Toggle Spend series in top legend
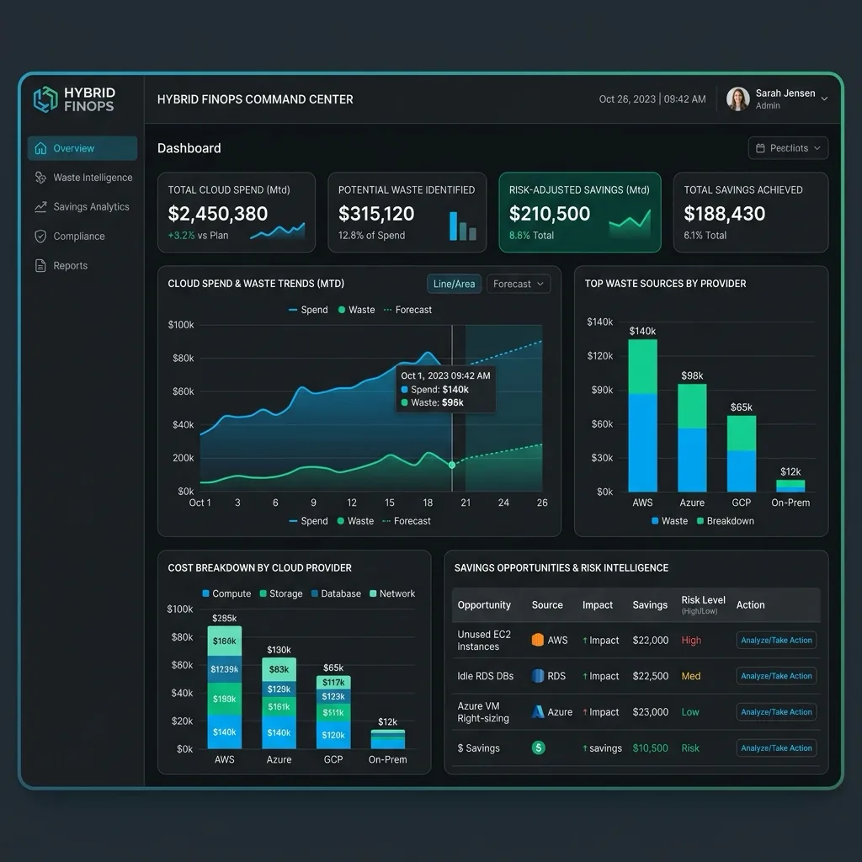862x862 pixels. pyautogui.click(x=308, y=310)
